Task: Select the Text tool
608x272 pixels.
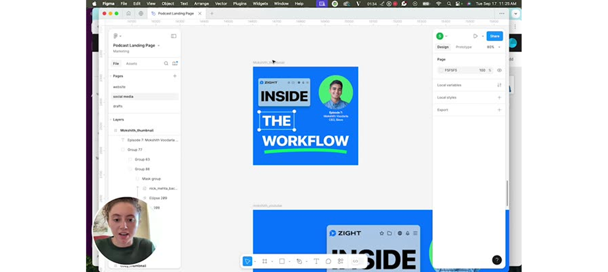Action: click(316, 262)
